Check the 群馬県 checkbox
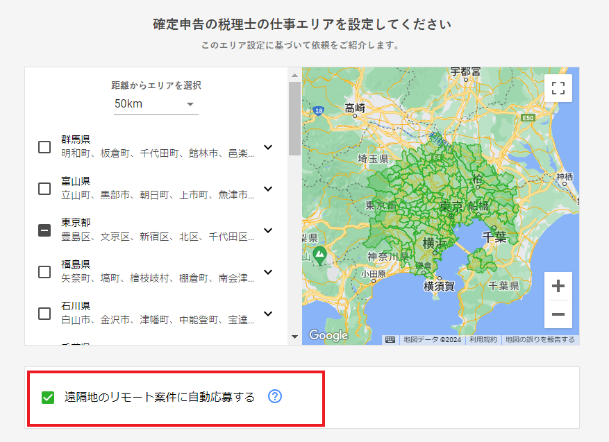The height and width of the screenshot is (442, 609). coord(44,147)
